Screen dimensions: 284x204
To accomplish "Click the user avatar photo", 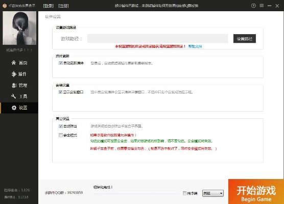I will click(x=19, y=28).
